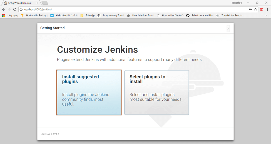This screenshot has width=271, height=144.
Task: Click Install suggested plugins option
Action: (x=89, y=92)
